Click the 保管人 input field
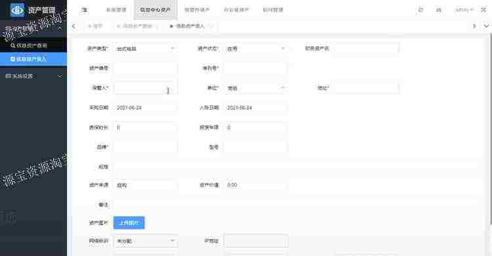Image resolution: width=492 pixels, height=256 pixels. [145, 88]
